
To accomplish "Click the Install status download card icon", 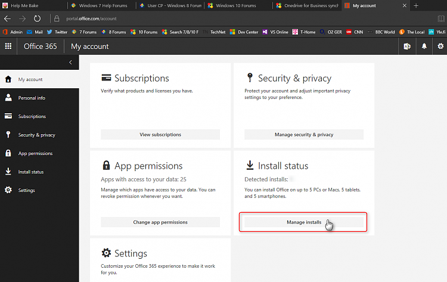I will (x=250, y=165).
